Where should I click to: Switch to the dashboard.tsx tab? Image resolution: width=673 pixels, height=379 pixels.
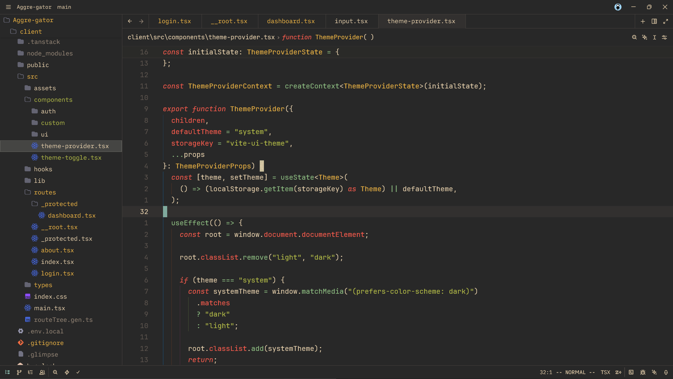291,21
